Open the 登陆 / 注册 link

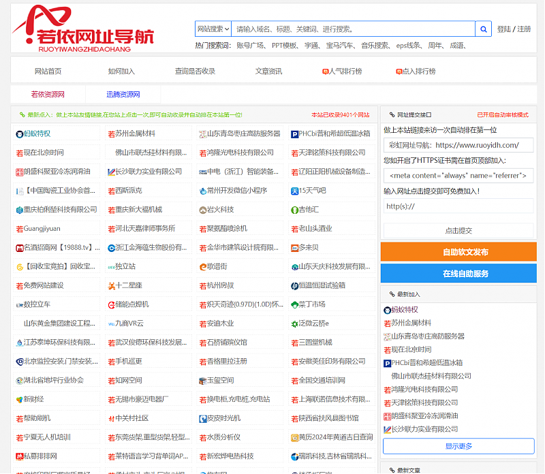click(x=514, y=29)
